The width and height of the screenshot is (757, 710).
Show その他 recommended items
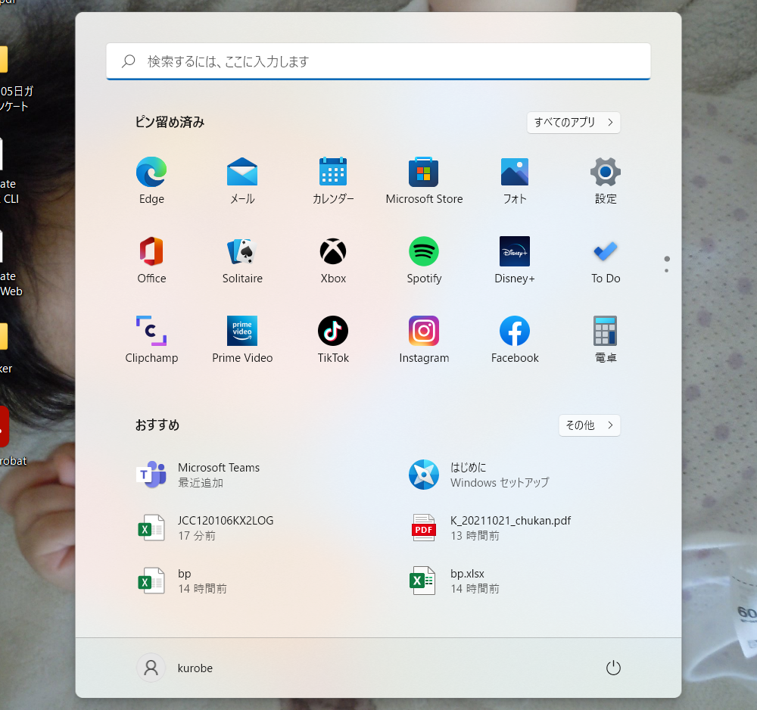(x=590, y=425)
